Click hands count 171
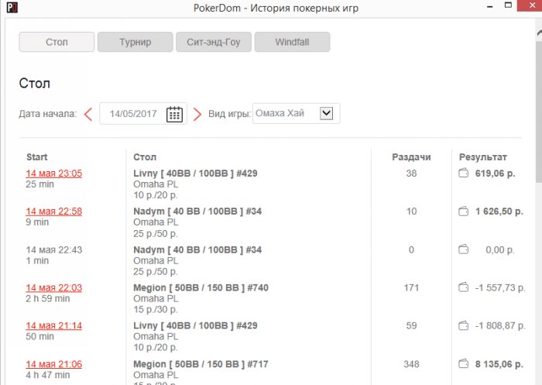The image size is (542, 385). click(x=411, y=288)
